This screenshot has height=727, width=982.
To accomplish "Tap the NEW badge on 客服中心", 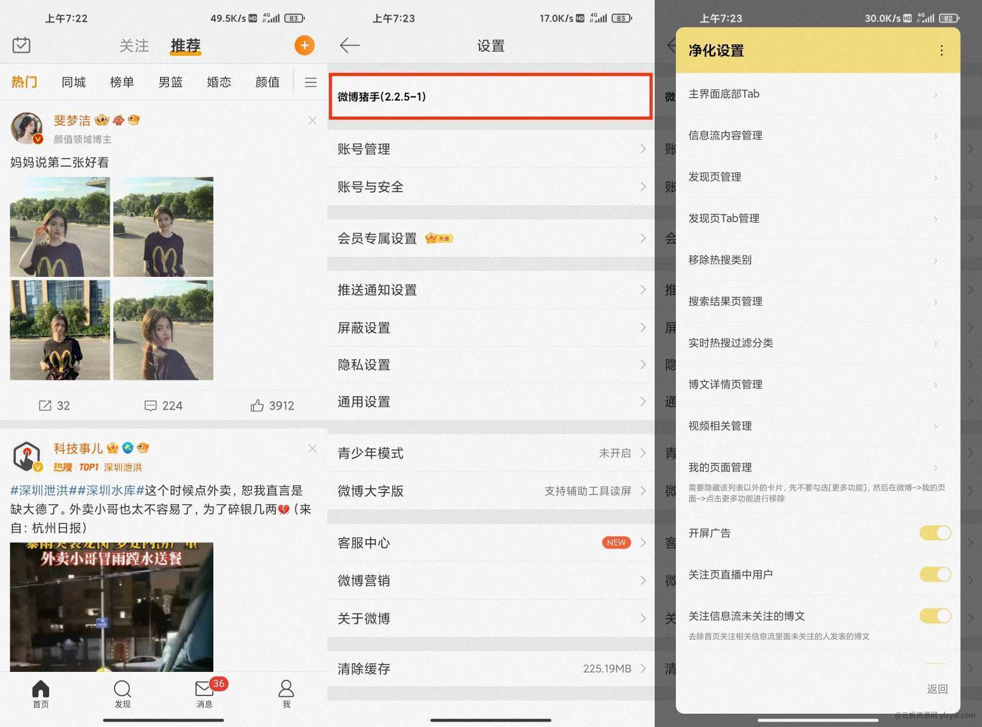I will pos(616,543).
